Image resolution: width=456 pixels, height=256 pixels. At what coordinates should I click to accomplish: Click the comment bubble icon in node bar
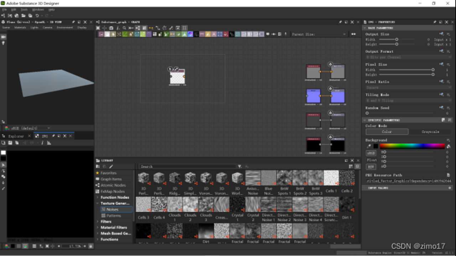coord(268,34)
